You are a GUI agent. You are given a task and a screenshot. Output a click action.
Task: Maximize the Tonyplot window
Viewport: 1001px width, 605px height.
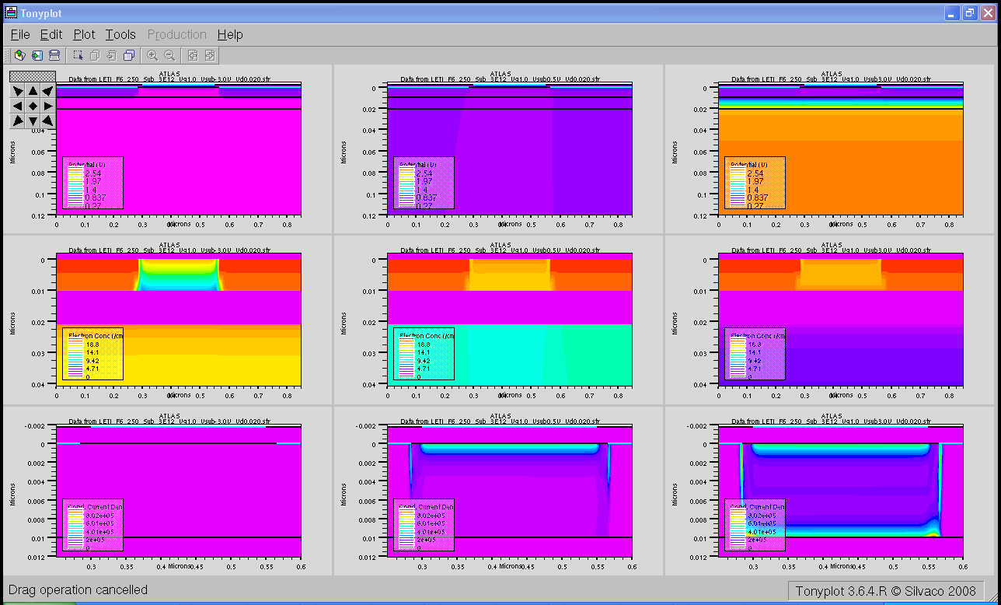pos(969,13)
